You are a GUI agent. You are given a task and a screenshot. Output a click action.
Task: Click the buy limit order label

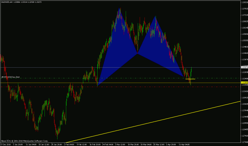point(10,77)
